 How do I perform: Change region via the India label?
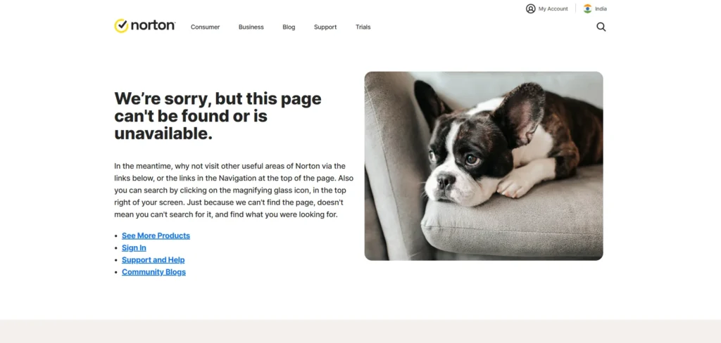click(x=601, y=8)
